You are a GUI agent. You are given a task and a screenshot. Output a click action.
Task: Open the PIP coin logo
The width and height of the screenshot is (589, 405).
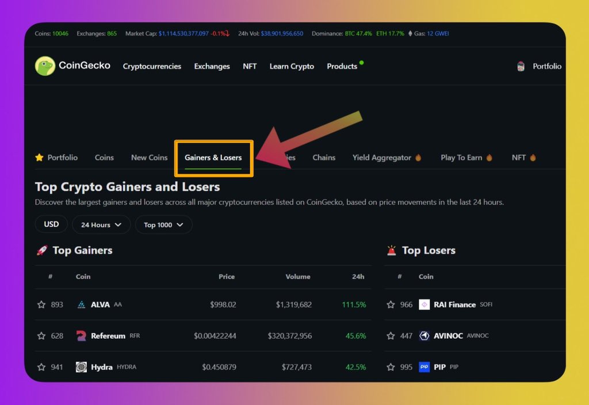pos(424,366)
